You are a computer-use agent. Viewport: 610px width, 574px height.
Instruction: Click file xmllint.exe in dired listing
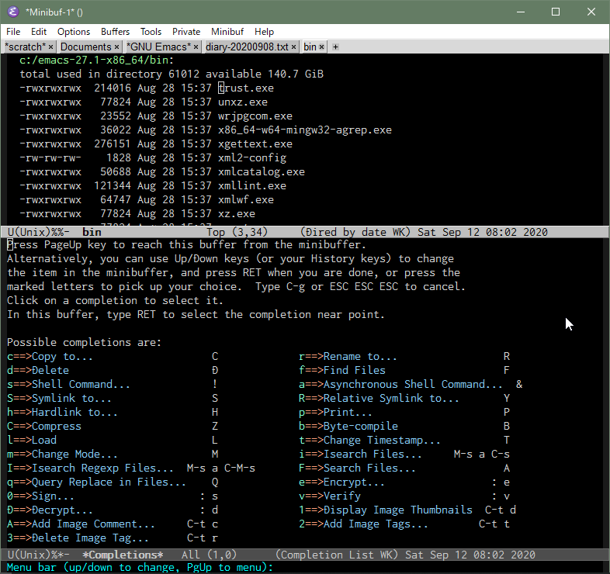pyautogui.click(x=252, y=186)
